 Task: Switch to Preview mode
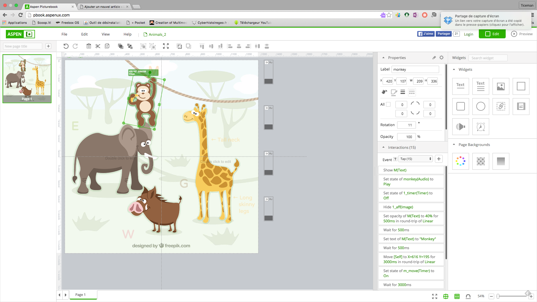pos(522,34)
